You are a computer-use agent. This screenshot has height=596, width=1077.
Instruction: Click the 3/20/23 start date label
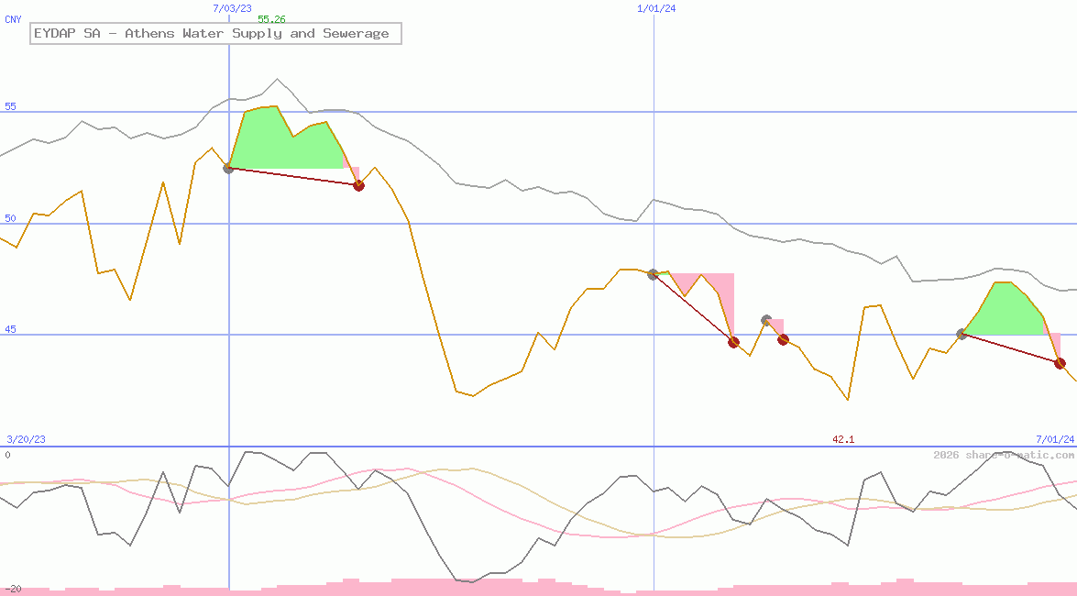coord(26,439)
